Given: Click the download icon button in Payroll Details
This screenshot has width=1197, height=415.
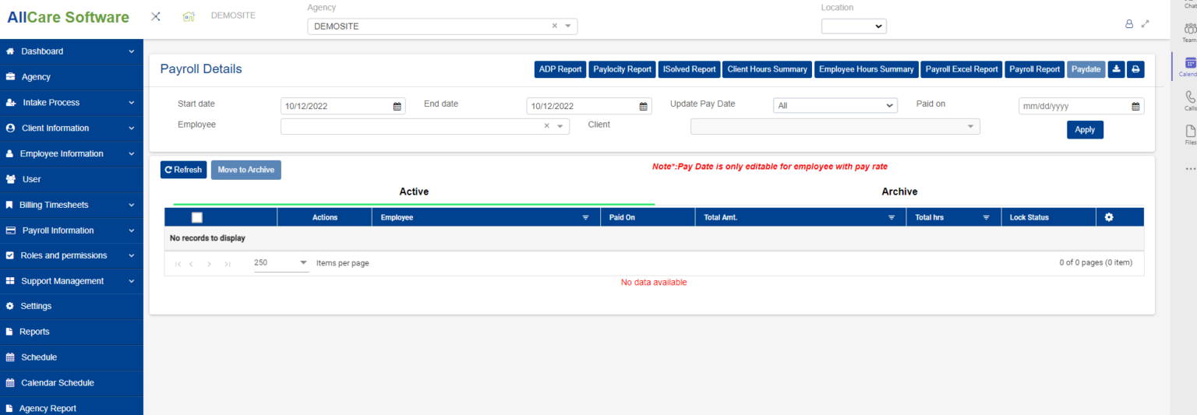Looking at the screenshot, I should pyautogui.click(x=1116, y=69).
